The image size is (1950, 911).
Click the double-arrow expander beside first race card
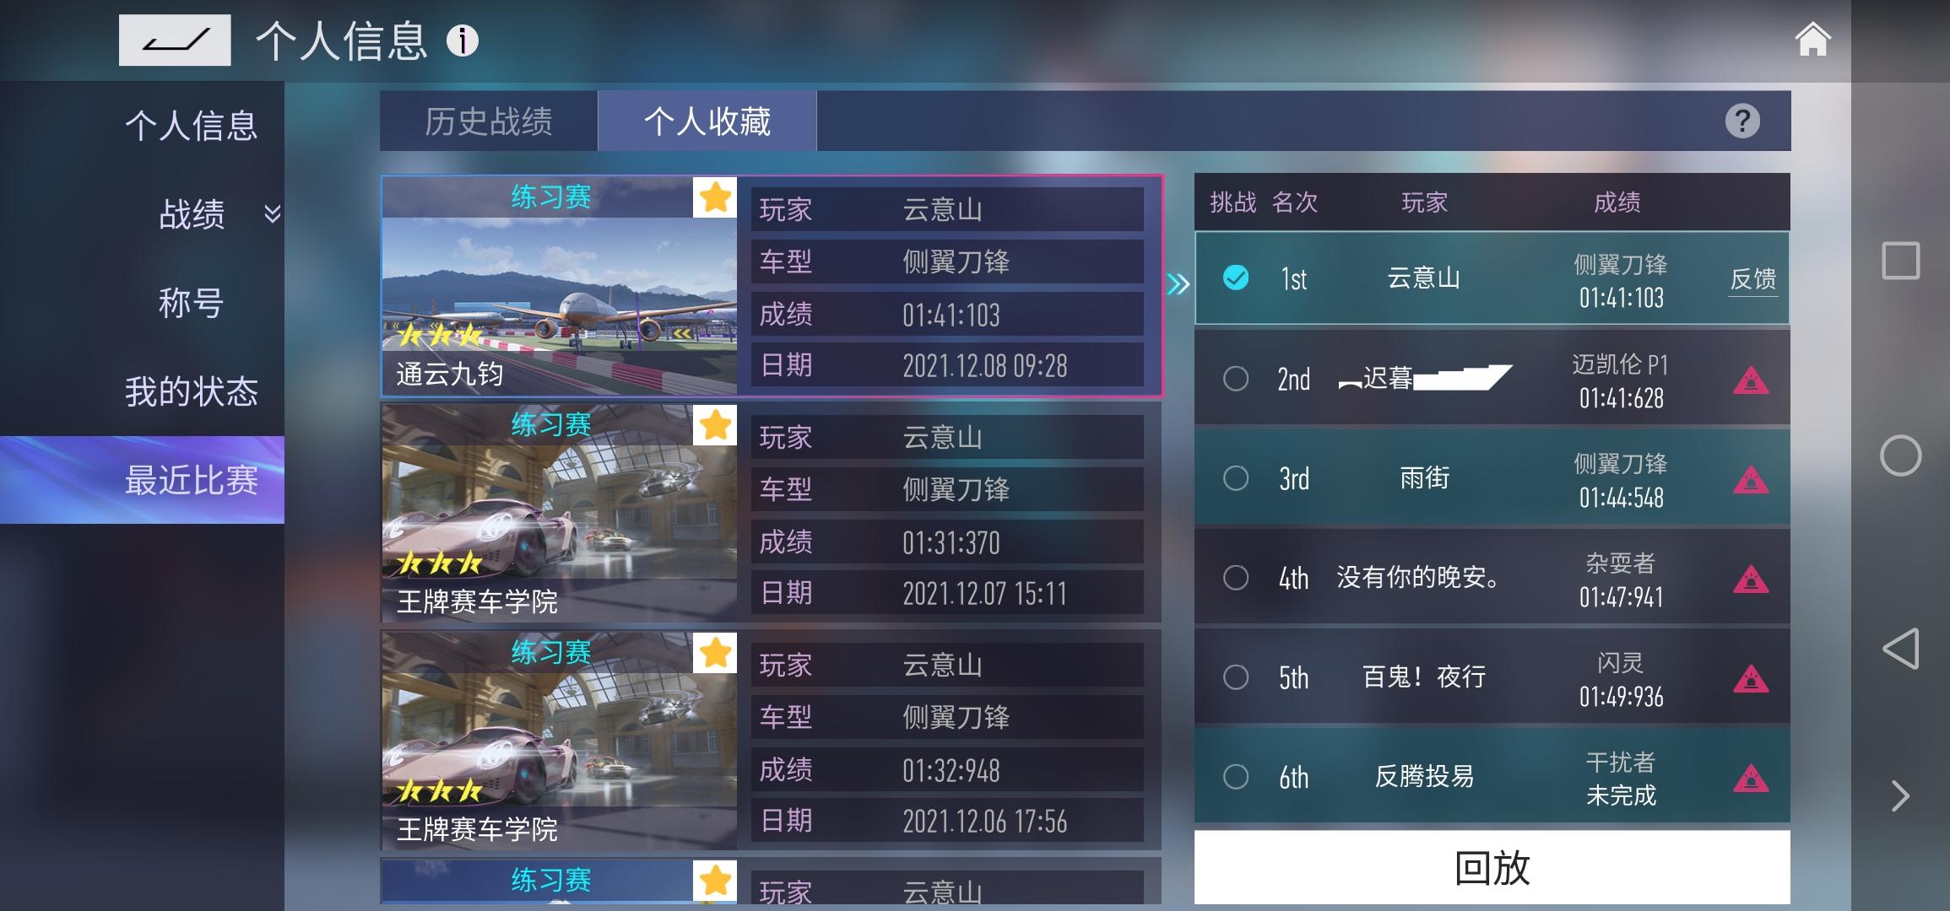(1178, 284)
